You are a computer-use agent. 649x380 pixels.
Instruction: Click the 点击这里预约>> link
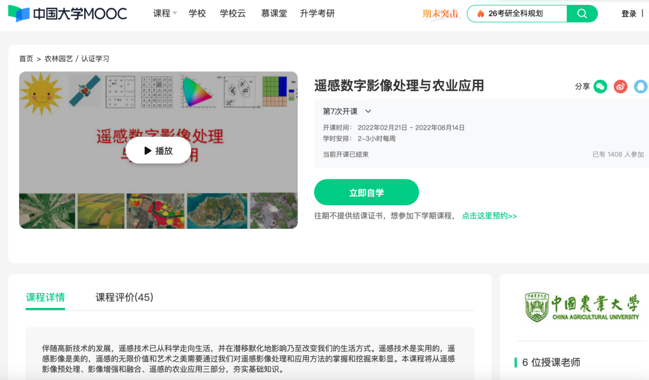point(489,216)
